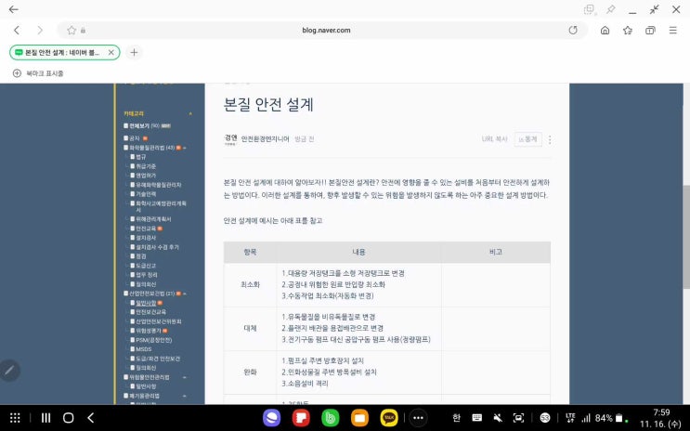
Task: Switch the keyboard language 한 icon
Action: 456,417
